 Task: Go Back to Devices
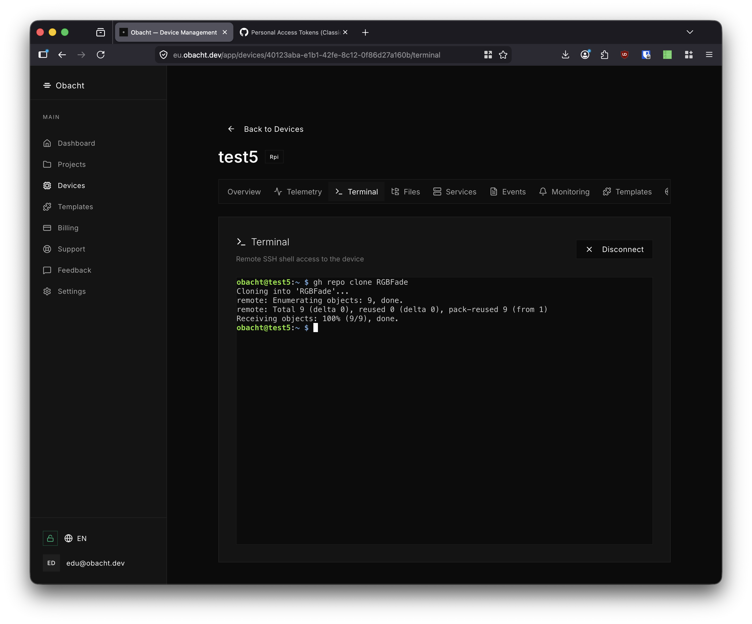[x=265, y=129]
